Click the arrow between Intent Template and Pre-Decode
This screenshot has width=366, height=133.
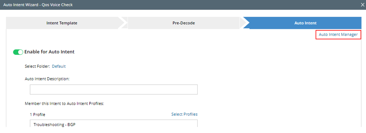123,23
